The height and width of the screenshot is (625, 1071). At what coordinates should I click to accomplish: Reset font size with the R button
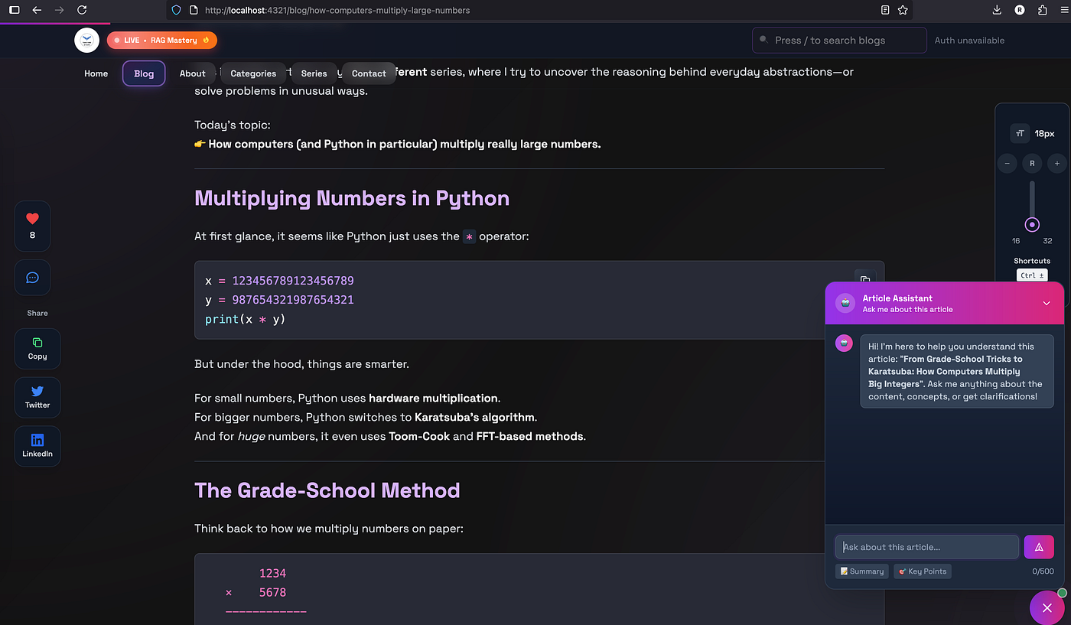1032,163
